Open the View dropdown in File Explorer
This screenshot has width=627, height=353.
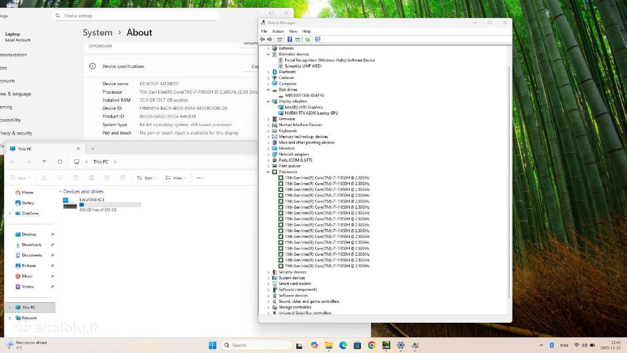[175, 178]
